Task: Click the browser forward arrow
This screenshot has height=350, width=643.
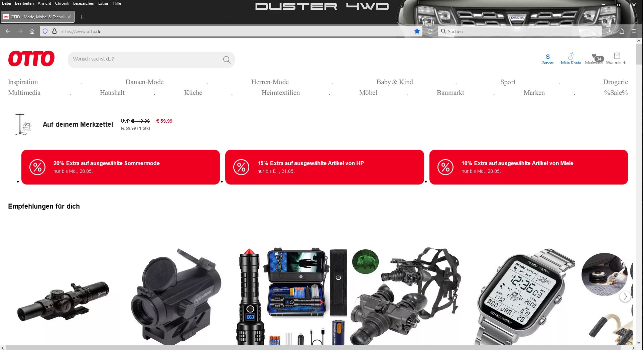Action: point(20,31)
